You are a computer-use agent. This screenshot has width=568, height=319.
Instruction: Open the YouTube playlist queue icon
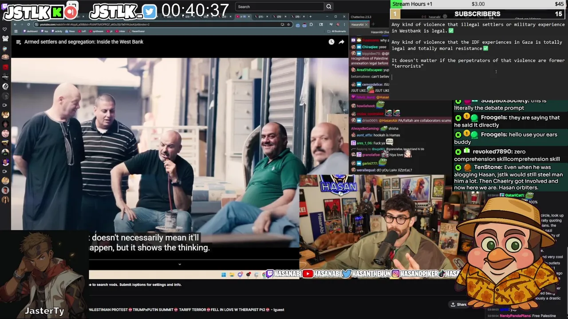(19, 42)
